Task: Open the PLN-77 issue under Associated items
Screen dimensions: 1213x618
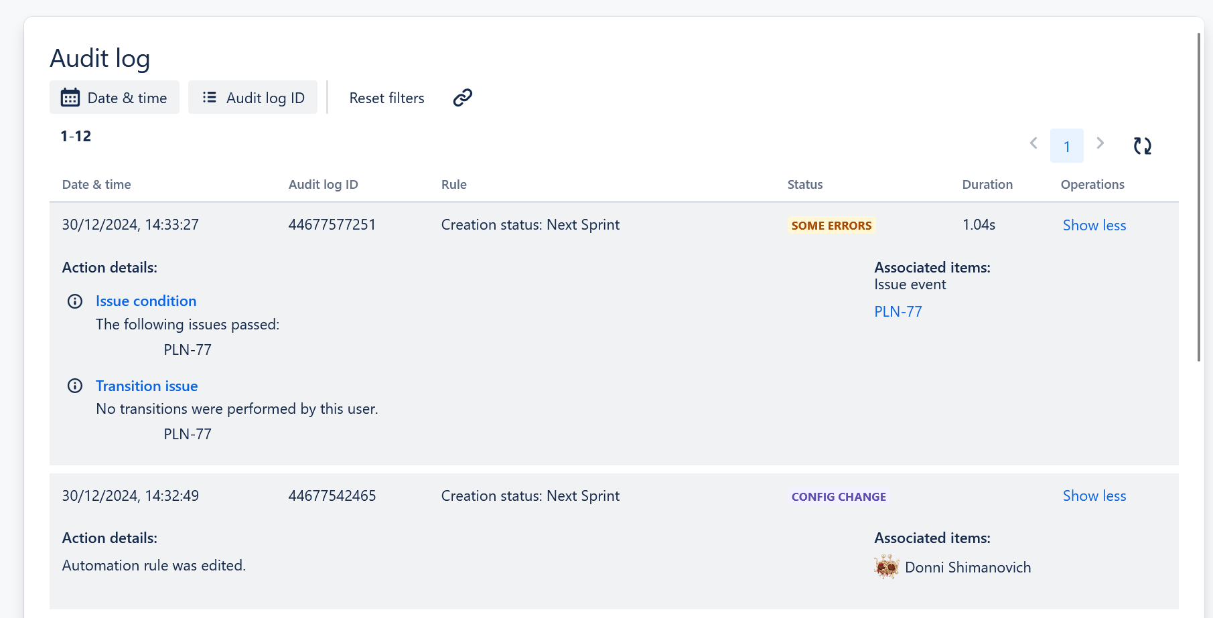Action: (x=898, y=311)
